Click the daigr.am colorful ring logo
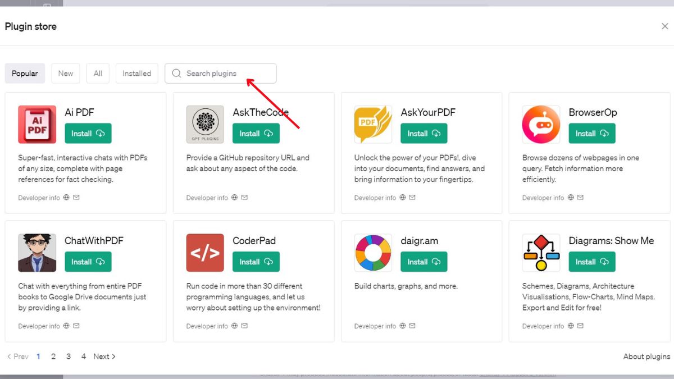The width and height of the screenshot is (674, 379). 373,253
